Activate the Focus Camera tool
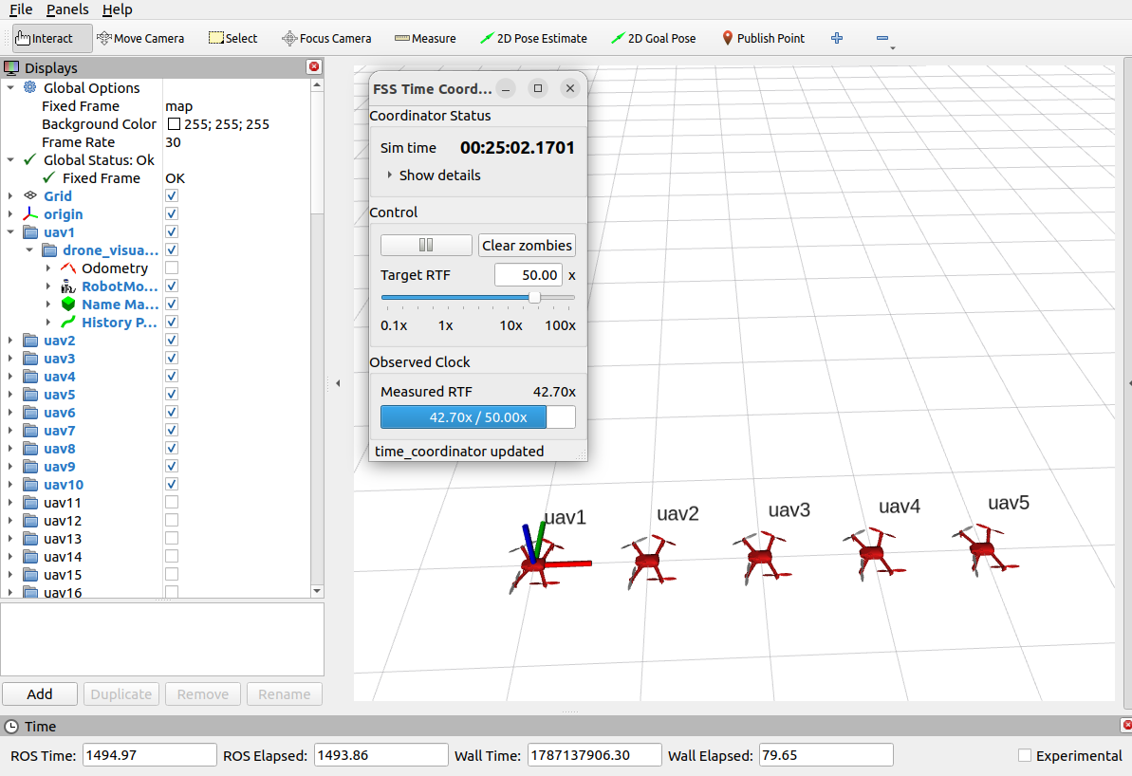1132x776 pixels. point(326,38)
